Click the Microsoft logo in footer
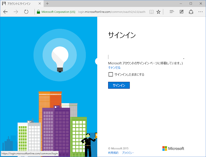The image size is (206, 157). pos(173,148)
